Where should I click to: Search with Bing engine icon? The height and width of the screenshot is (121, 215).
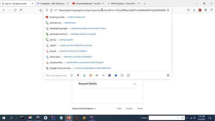point(84,75)
